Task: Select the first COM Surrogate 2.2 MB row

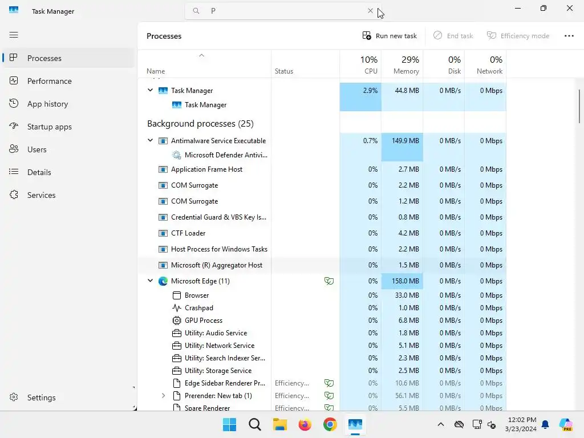Action: point(322,185)
